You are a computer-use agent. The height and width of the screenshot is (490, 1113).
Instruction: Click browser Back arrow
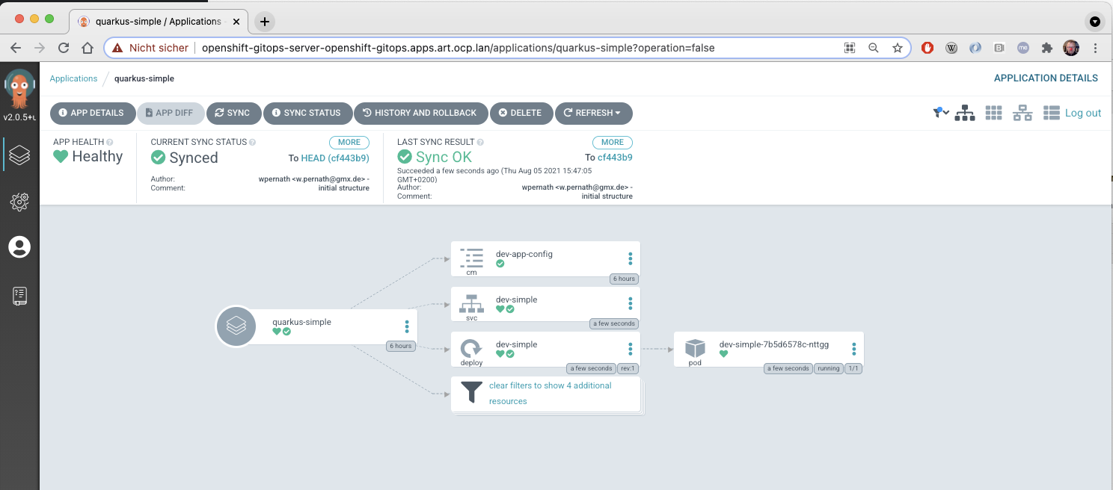pos(16,48)
